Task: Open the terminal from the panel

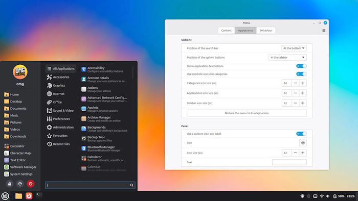Action: point(39,195)
